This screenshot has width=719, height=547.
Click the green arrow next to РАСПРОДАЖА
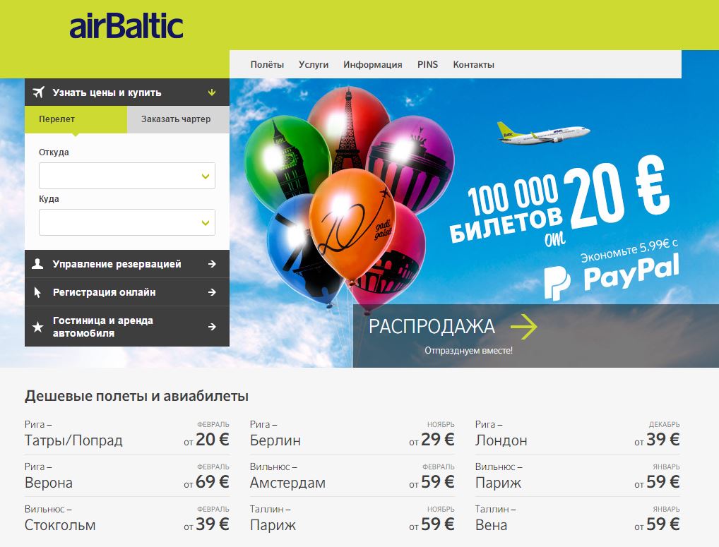pos(523,326)
